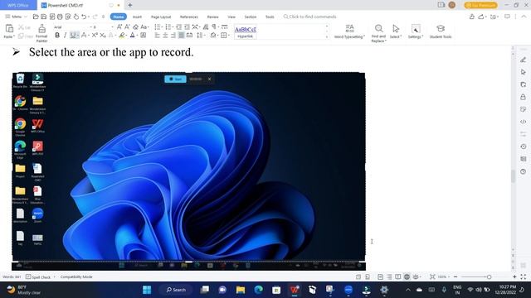Open the ribbon Settings tool
The width and height of the screenshot is (531, 298).
[416, 31]
